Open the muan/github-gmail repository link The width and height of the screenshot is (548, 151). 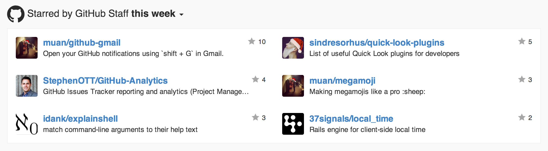(x=82, y=43)
